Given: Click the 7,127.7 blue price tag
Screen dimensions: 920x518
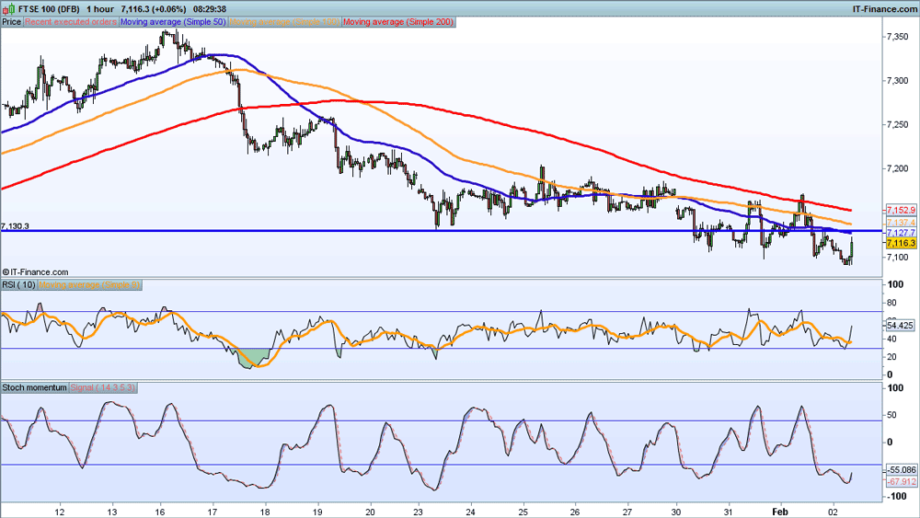Looking at the screenshot, I should [901, 232].
